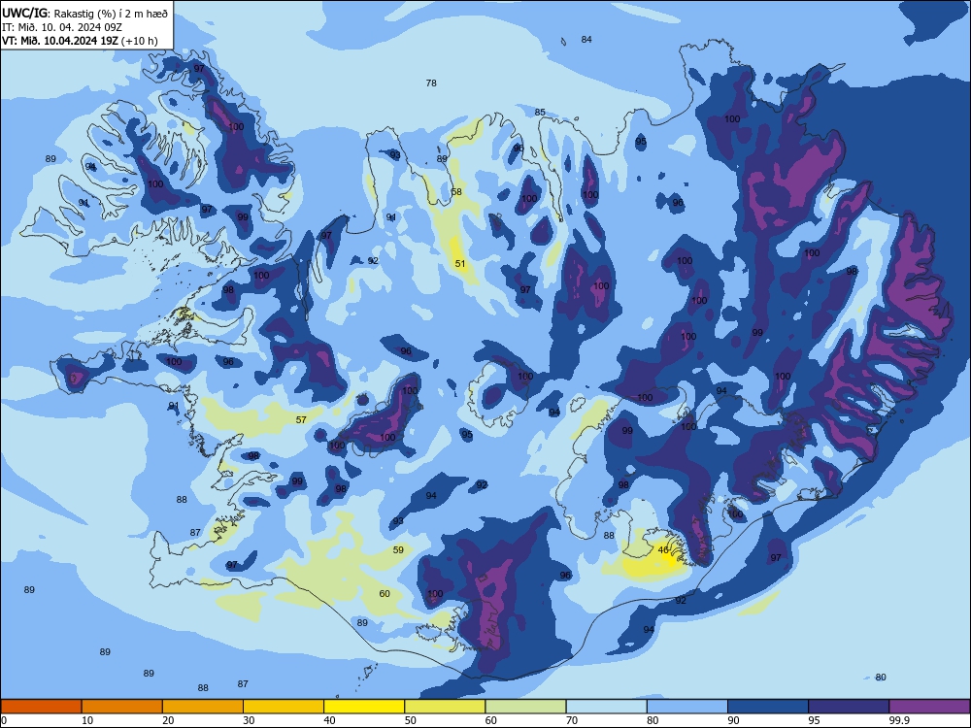Click the 'IT: Mið. 10. 04. 2024 09Z' line
Screen dimensions: 971x728
(x=60, y=26)
